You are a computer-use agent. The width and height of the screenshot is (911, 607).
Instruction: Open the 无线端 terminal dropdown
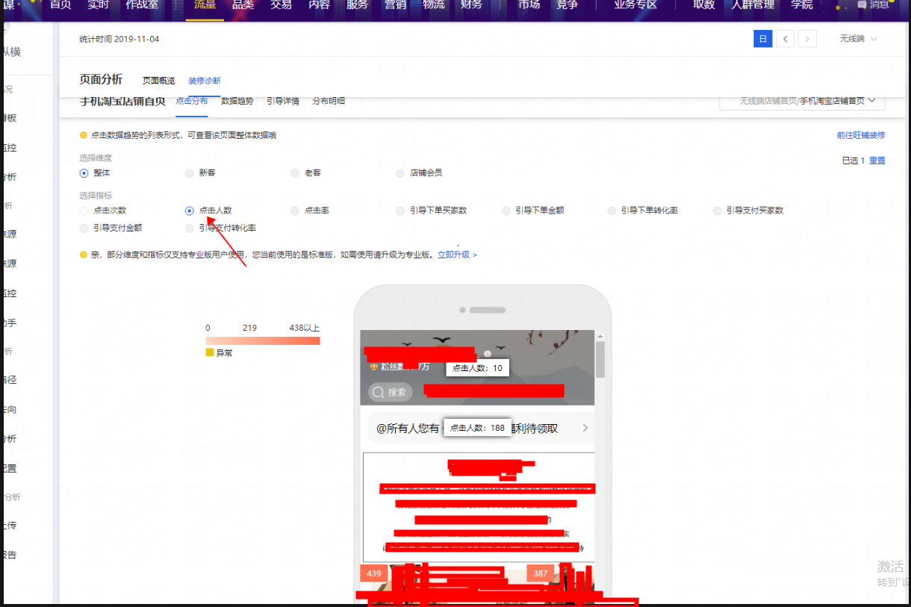pyautogui.click(x=858, y=39)
